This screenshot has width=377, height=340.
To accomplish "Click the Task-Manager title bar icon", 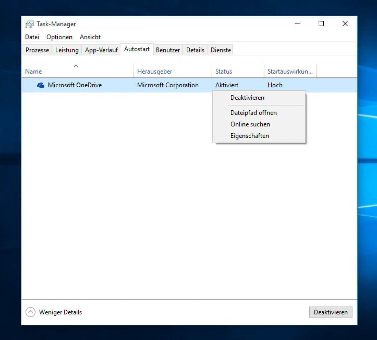I will [x=30, y=24].
